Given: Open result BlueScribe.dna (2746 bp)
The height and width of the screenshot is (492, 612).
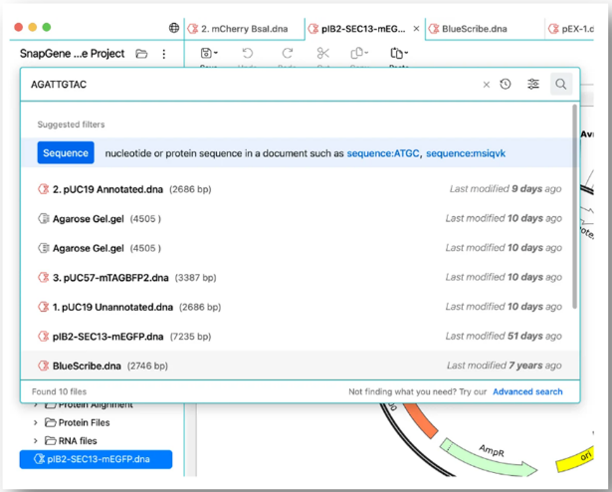Looking at the screenshot, I should point(300,365).
